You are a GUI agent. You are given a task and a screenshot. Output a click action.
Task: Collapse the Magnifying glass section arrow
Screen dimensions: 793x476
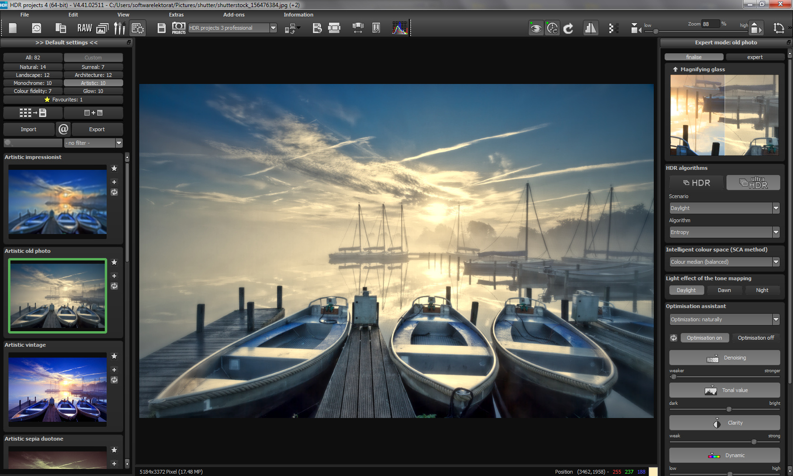(675, 69)
